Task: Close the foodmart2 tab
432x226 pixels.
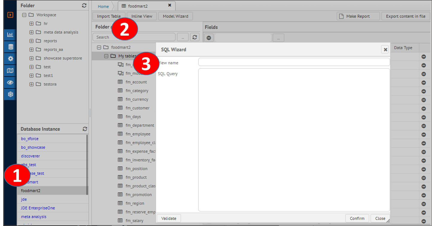Action: [x=169, y=5]
